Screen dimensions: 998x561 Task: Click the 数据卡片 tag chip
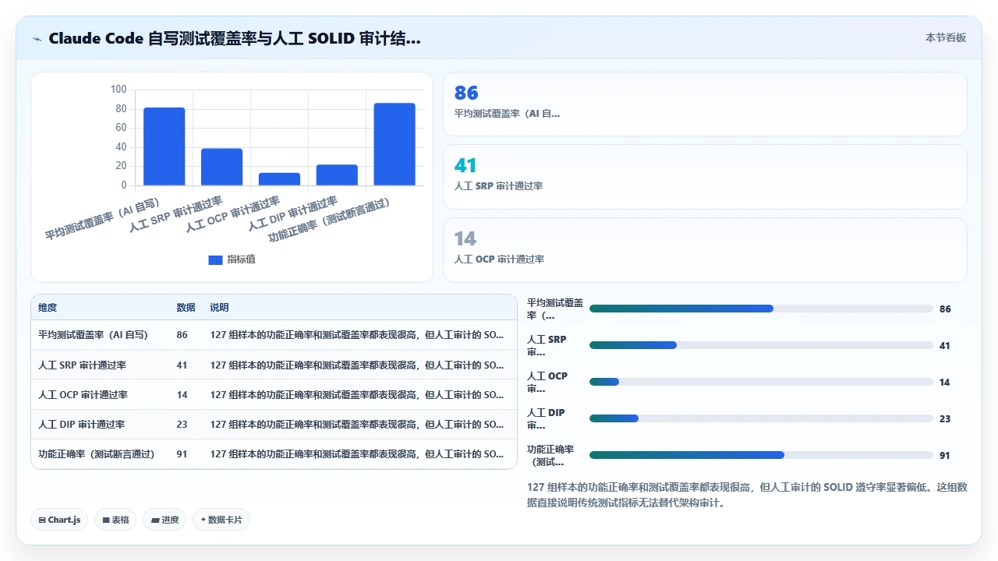pyautogui.click(x=221, y=520)
